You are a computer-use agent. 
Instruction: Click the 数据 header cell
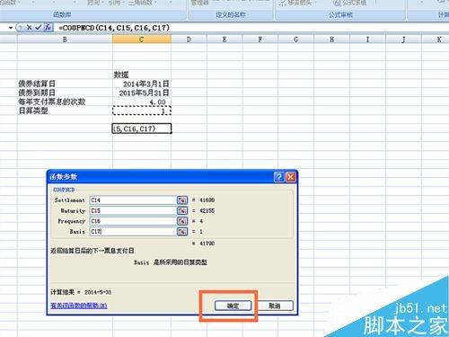tap(142, 75)
